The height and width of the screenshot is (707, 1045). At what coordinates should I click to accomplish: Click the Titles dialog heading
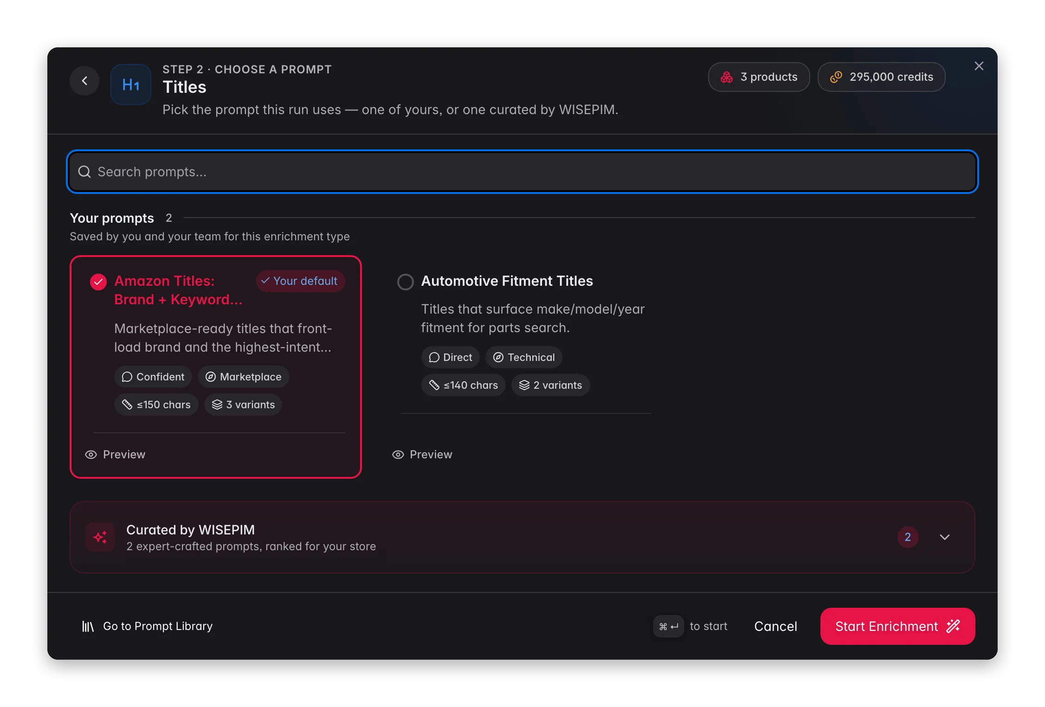point(185,87)
